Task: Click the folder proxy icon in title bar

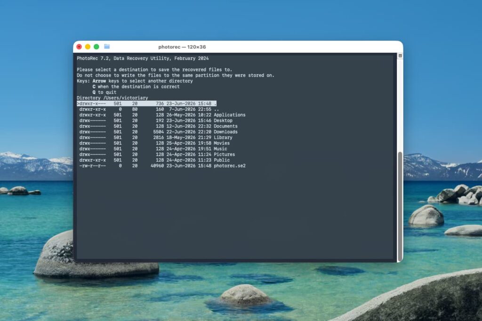Action: [107, 47]
